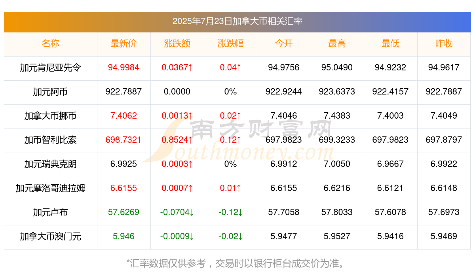Screen dimensions: 475x276
Task: Click highest value 57.8033
Action: pyautogui.click(x=337, y=212)
